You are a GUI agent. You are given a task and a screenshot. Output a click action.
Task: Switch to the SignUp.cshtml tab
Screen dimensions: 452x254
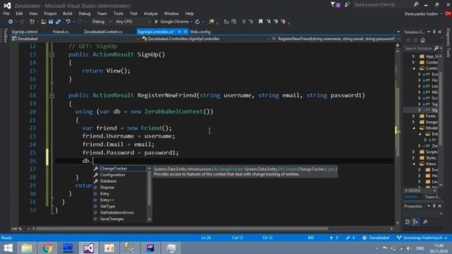point(25,32)
